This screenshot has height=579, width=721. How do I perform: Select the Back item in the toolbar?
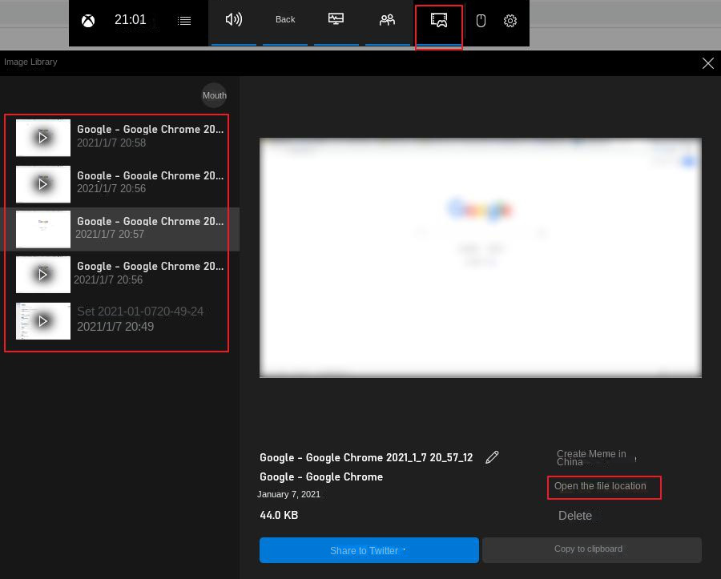(285, 19)
